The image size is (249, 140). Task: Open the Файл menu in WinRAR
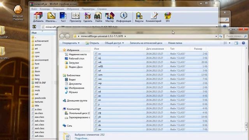pyautogui.click(x=34, y=9)
